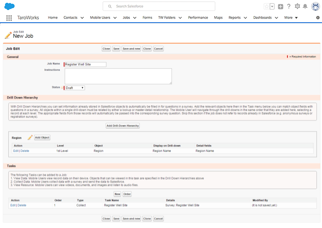The width and height of the screenshot is (322, 228).
Task: Open the Contacts tab
Action: click(70, 17)
